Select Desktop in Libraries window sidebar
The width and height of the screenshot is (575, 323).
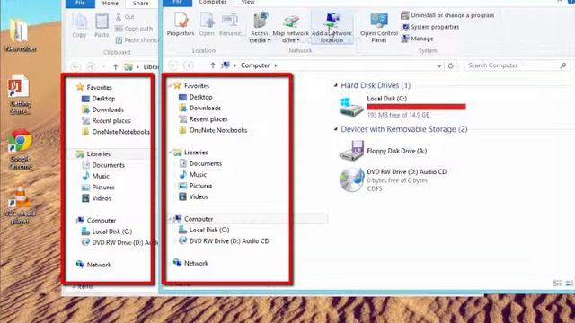coord(98,99)
